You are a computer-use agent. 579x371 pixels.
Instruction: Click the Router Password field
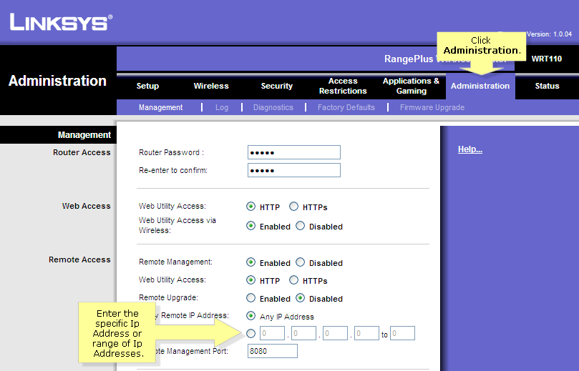(293, 152)
